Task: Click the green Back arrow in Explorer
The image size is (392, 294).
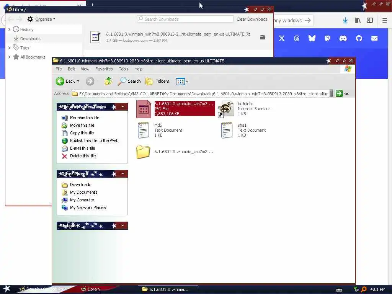Action: pyautogui.click(x=60, y=81)
